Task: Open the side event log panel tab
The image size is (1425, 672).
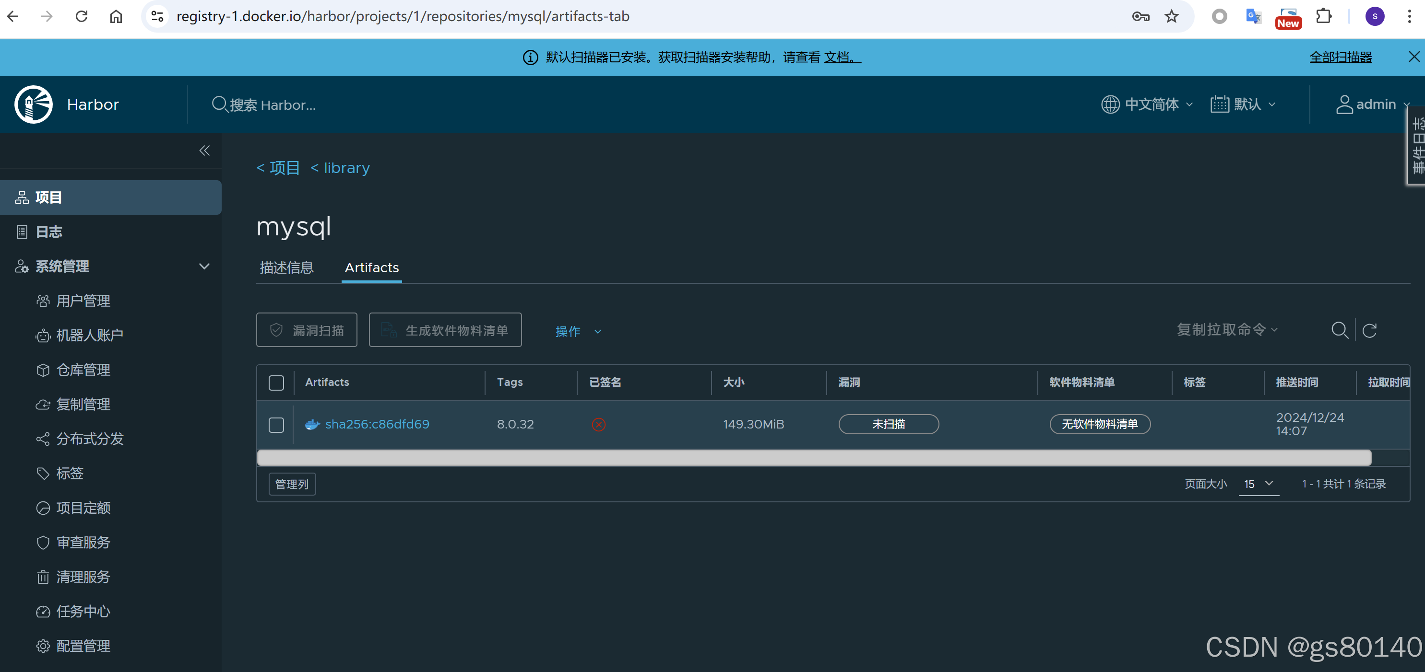Action: point(1417,145)
